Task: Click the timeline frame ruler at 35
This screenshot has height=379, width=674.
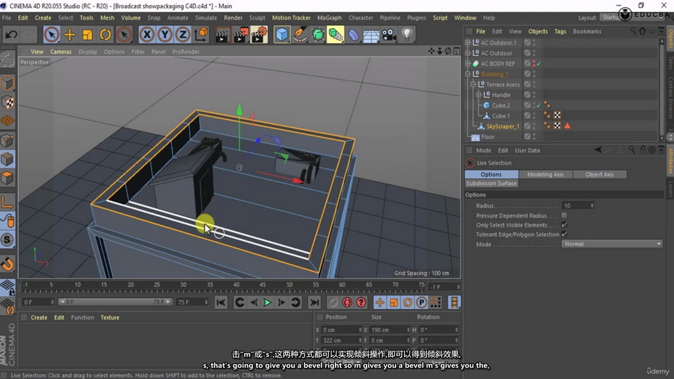Action: point(210,286)
